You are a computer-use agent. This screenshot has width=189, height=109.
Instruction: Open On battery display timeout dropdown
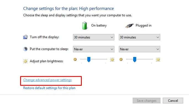pyautogui.click(x=94, y=37)
